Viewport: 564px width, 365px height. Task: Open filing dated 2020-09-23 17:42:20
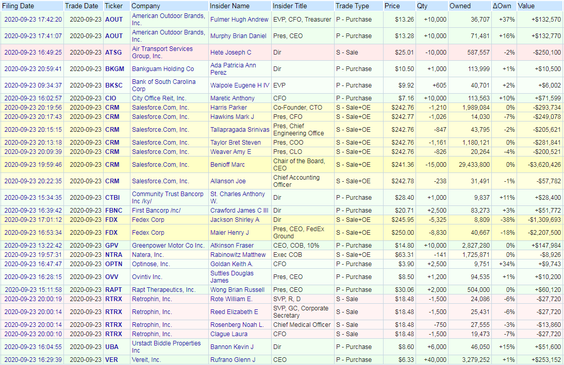point(33,20)
